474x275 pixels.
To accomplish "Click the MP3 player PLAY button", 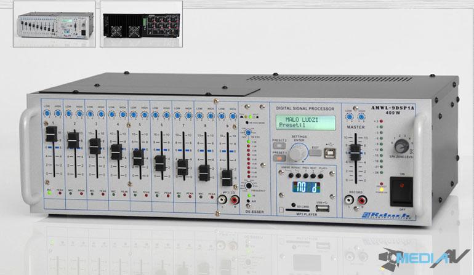I will (x=321, y=175).
